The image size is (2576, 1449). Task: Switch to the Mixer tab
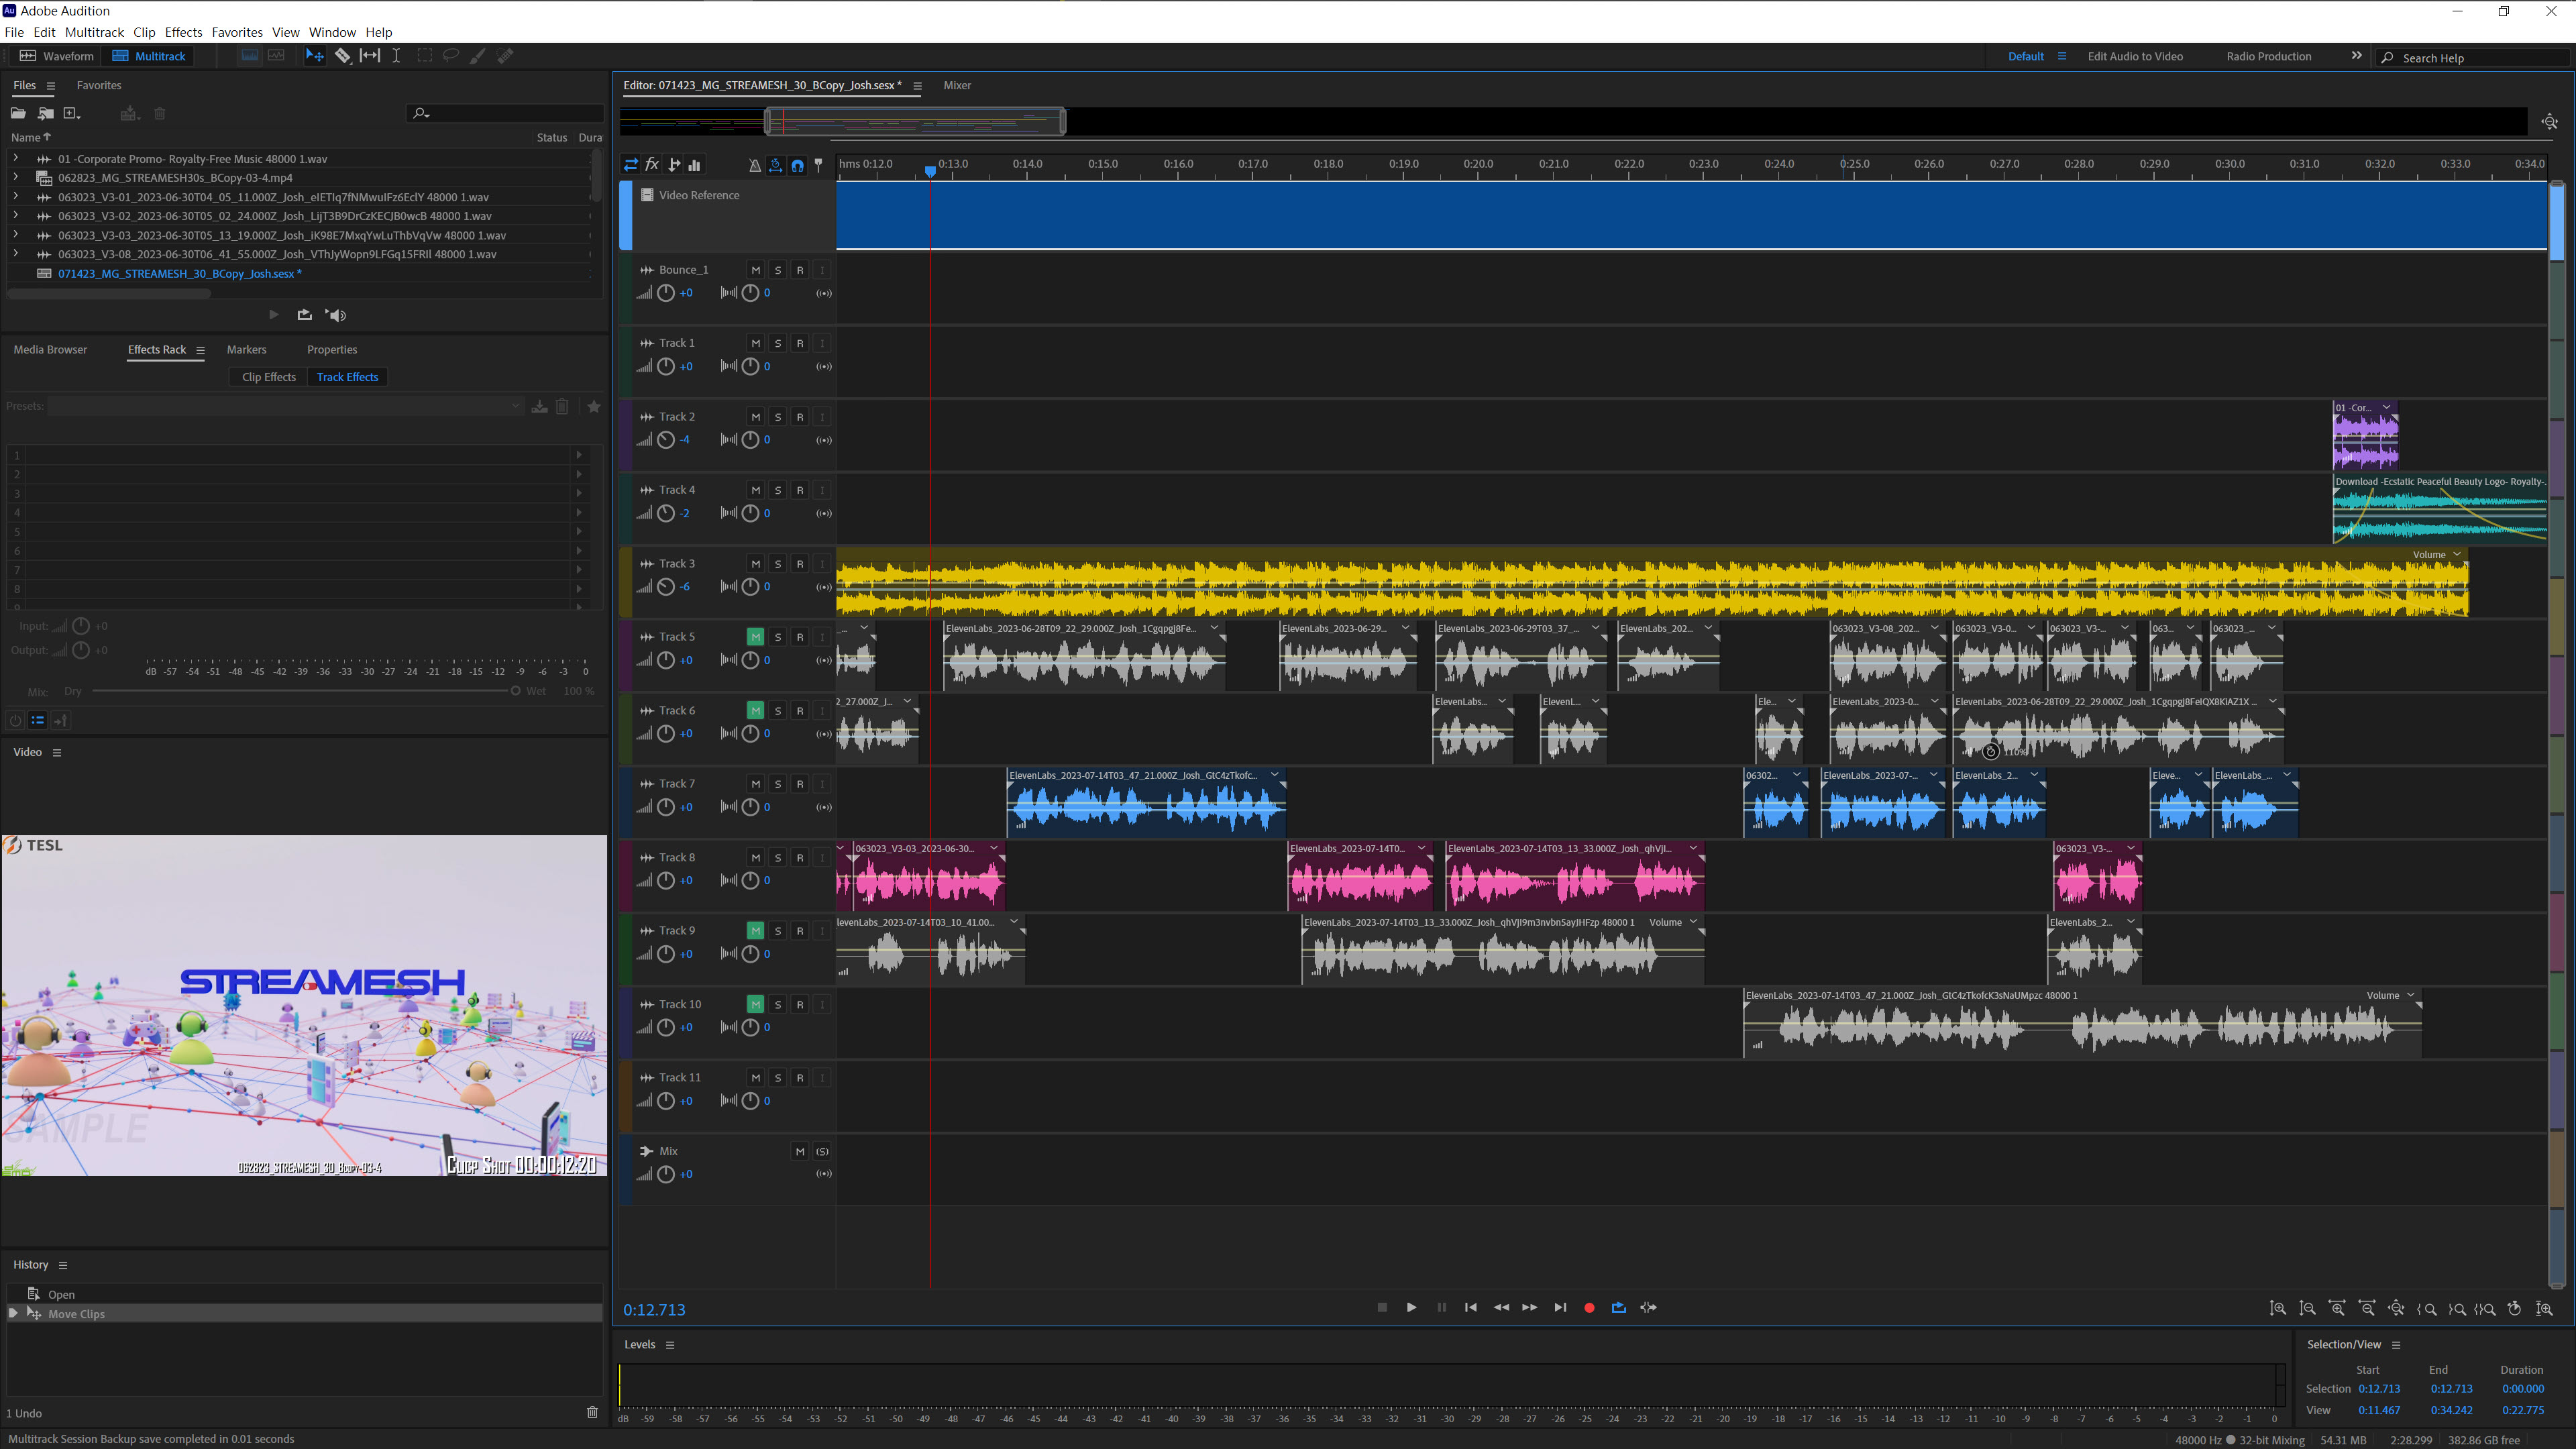click(956, 85)
